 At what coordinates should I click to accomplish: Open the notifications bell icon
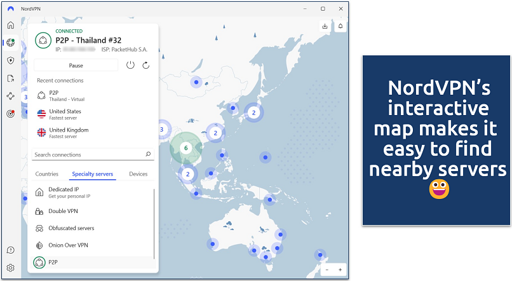pos(340,26)
